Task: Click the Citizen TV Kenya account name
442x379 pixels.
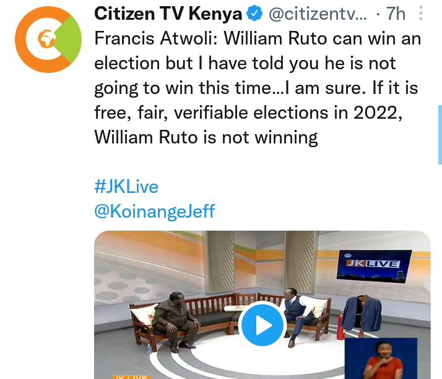Action: point(168,14)
